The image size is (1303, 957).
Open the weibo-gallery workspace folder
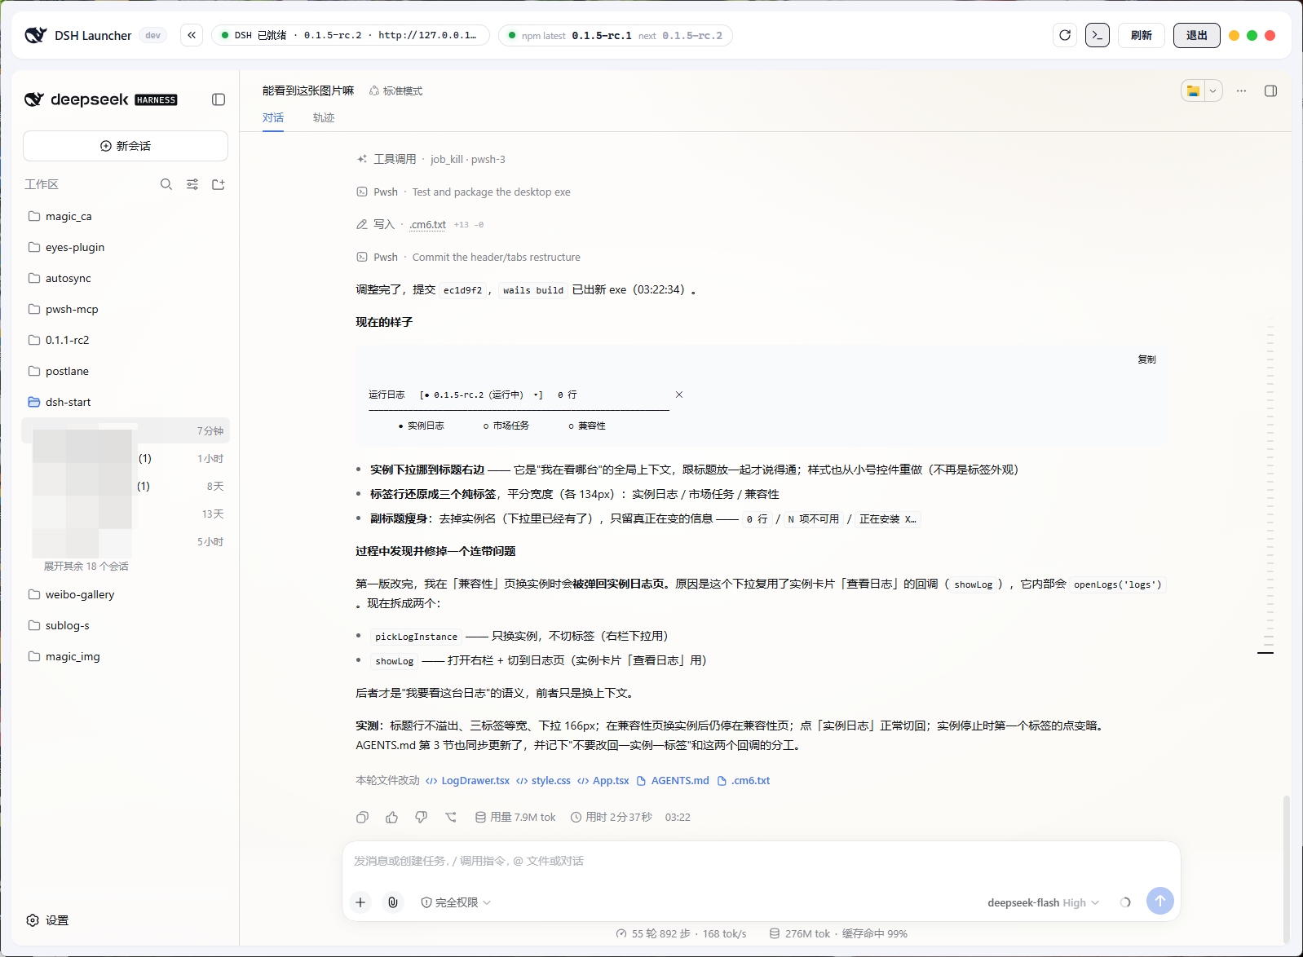(126, 594)
